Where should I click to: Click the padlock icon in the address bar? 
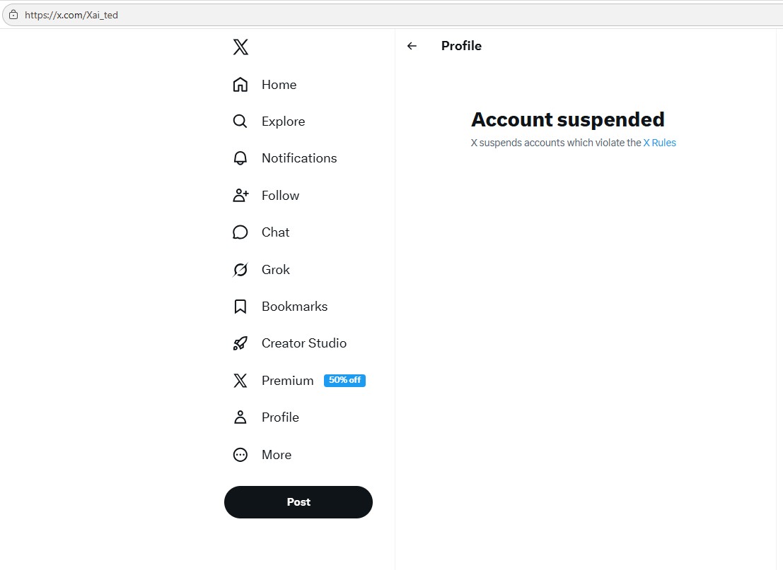(13, 14)
